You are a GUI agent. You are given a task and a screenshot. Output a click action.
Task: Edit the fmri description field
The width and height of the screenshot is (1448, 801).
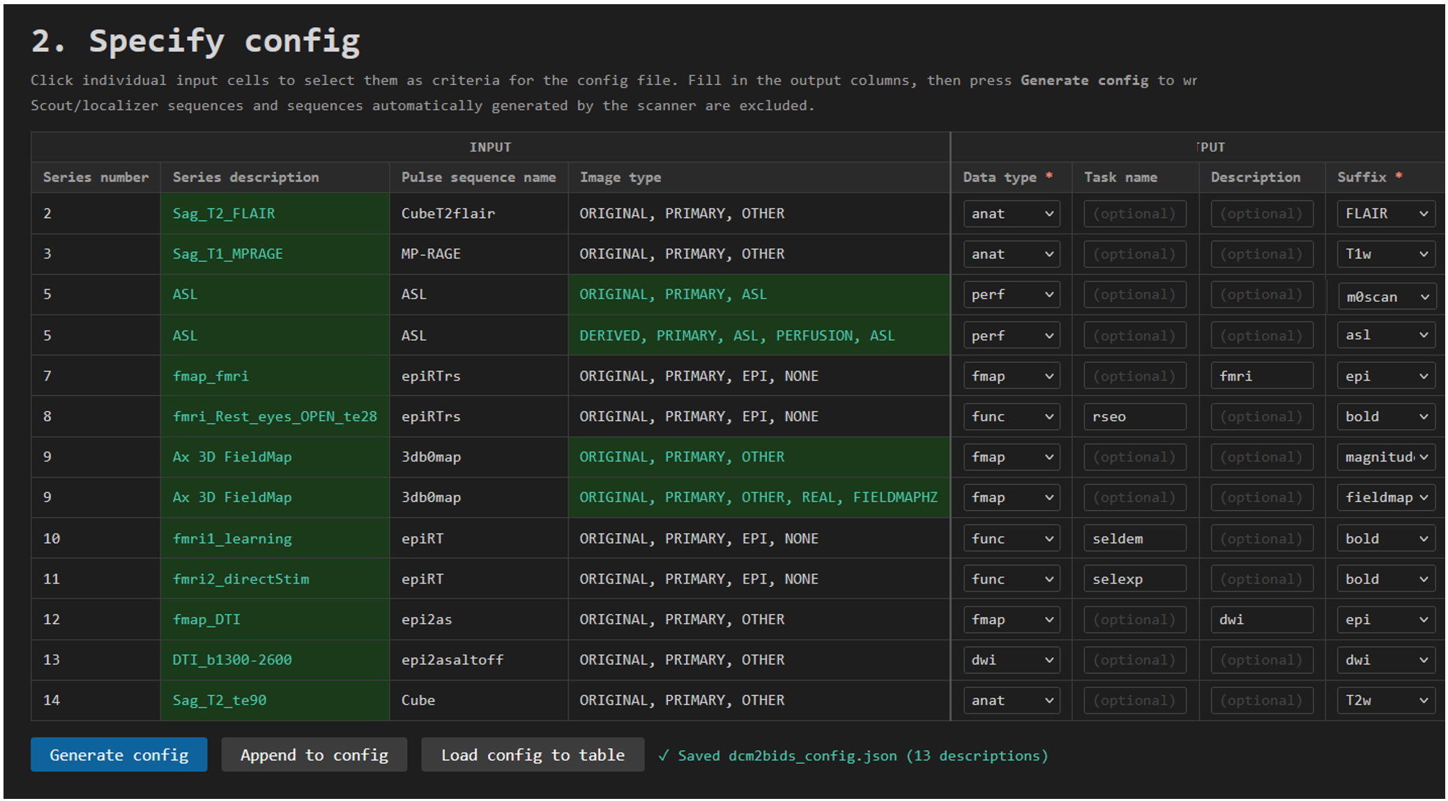[x=1261, y=376]
